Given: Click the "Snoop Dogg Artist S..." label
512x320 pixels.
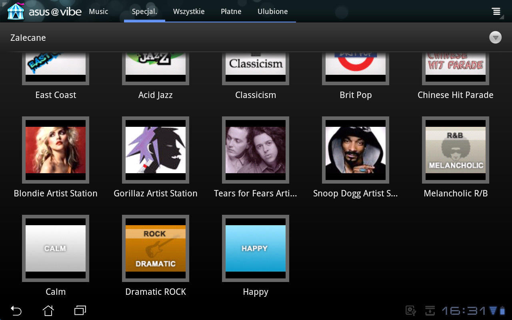Looking at the screenshot, I should (356, 194).
